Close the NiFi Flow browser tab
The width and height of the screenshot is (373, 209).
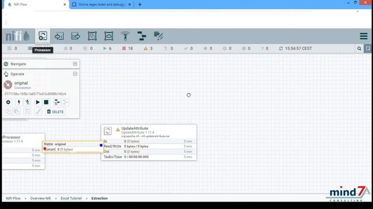65,5
